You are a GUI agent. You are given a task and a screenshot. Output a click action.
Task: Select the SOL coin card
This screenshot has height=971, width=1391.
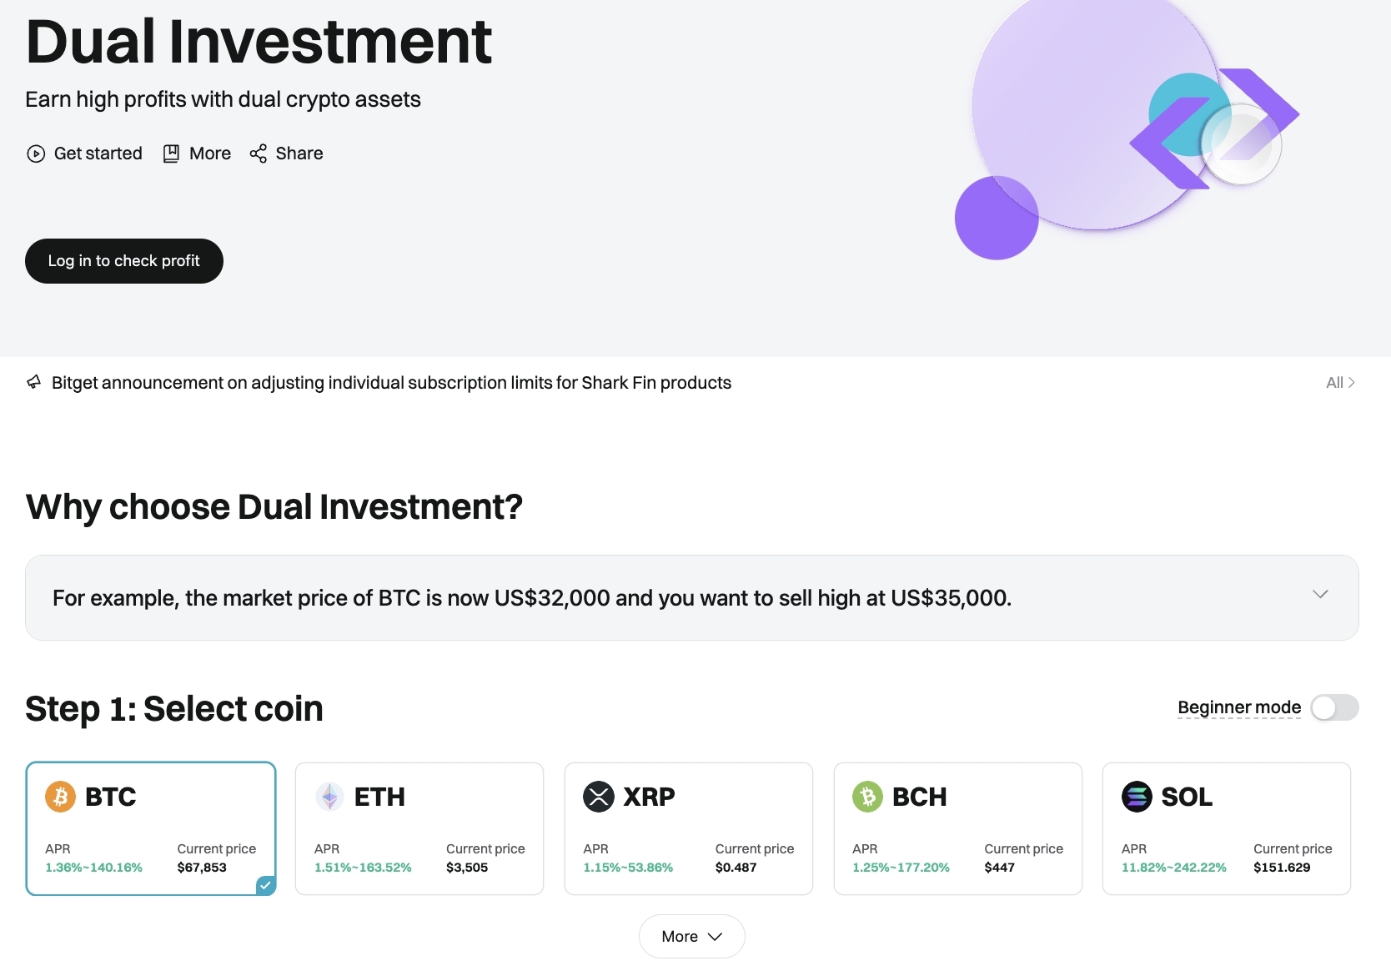point(1225,828)
